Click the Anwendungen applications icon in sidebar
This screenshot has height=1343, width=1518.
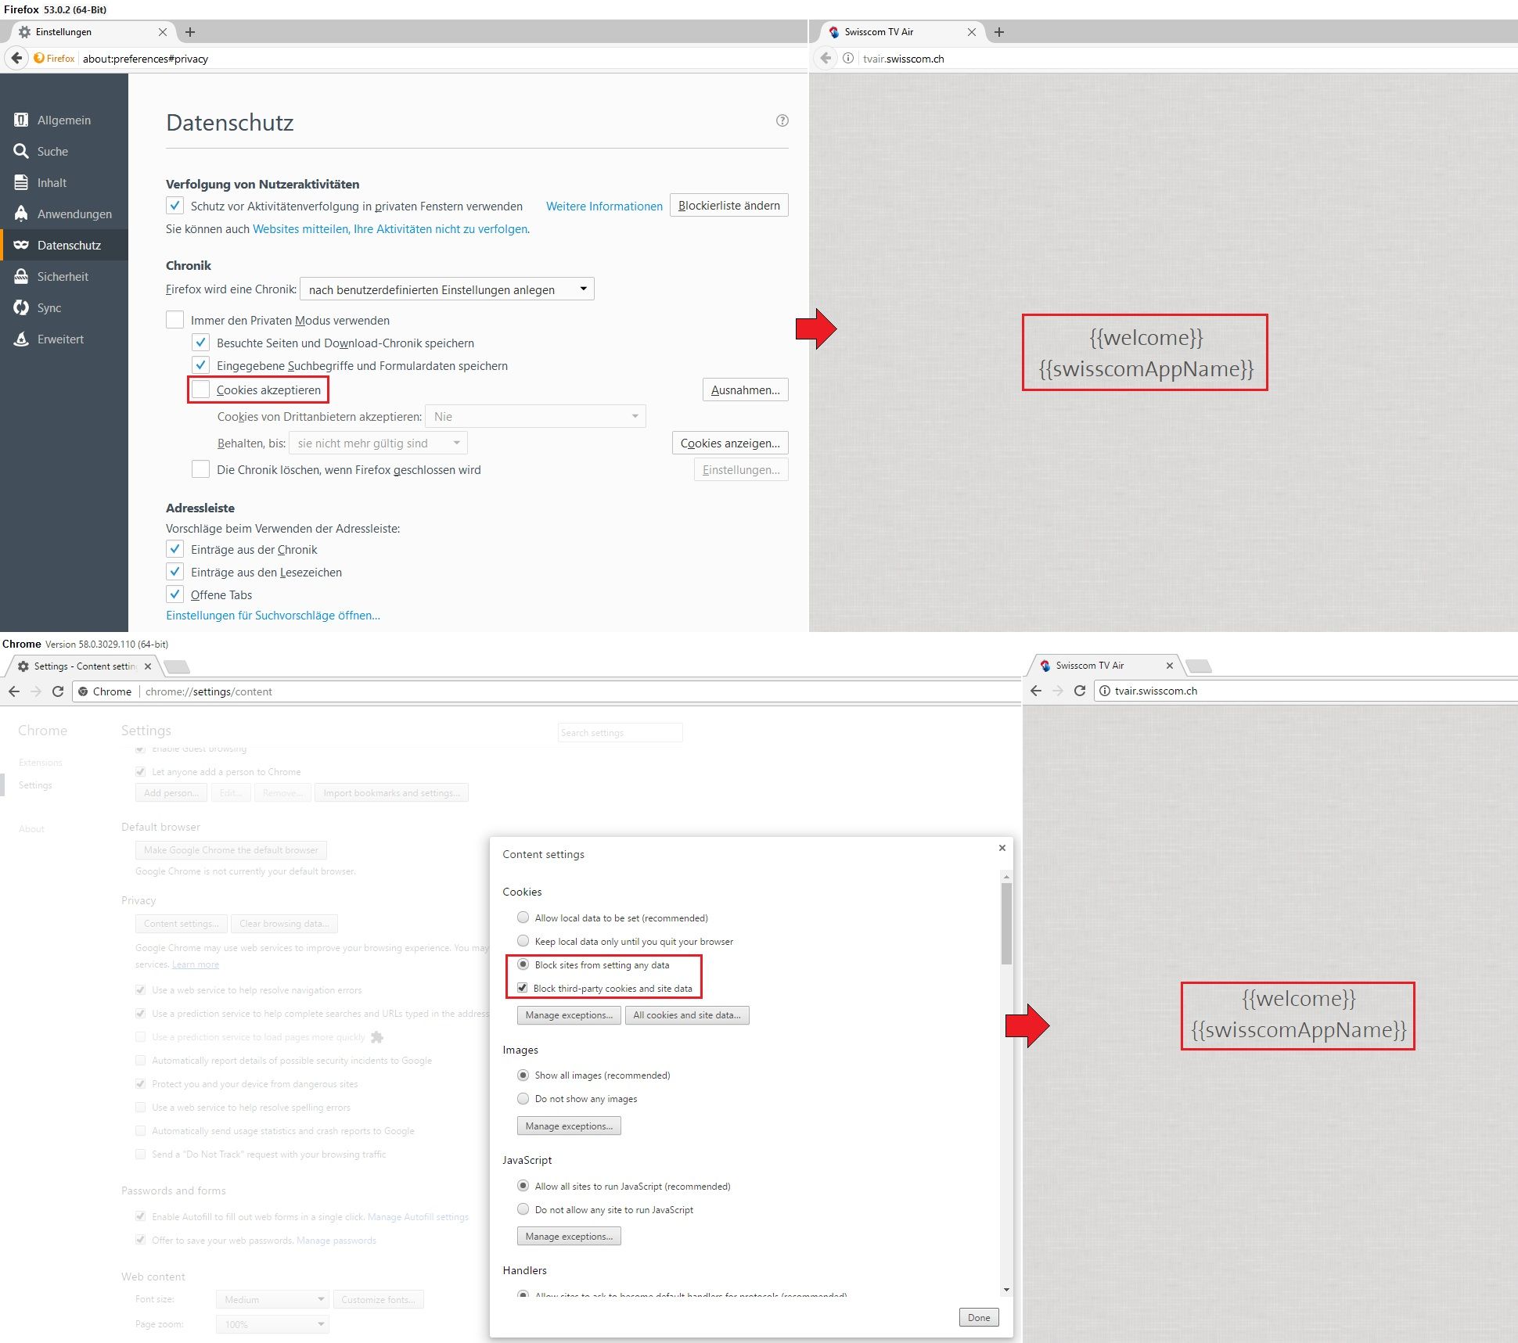(x=20, y=213)
